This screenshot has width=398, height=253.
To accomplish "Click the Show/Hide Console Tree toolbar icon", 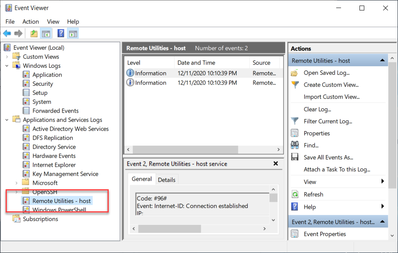I will (46, 34).
